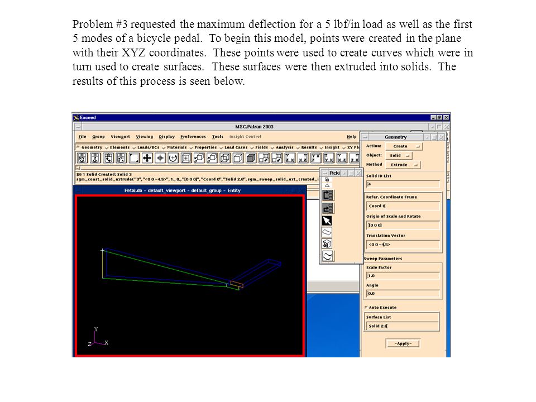Click the Origin of Scale and Rotate field
Screen dimensions: 536x402
[x=403, y=225]
